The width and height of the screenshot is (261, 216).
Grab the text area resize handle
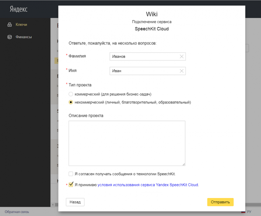pos(184,164)
